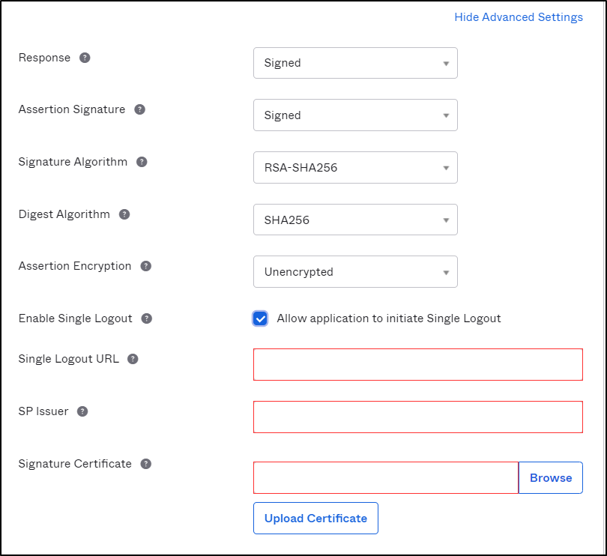Open Unencrypted Assertion Encryption dropdown
607x556 pixels.
pyautogui.click(x=355, y=272)
